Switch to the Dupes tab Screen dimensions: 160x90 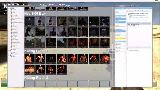(x=62, y=6)
